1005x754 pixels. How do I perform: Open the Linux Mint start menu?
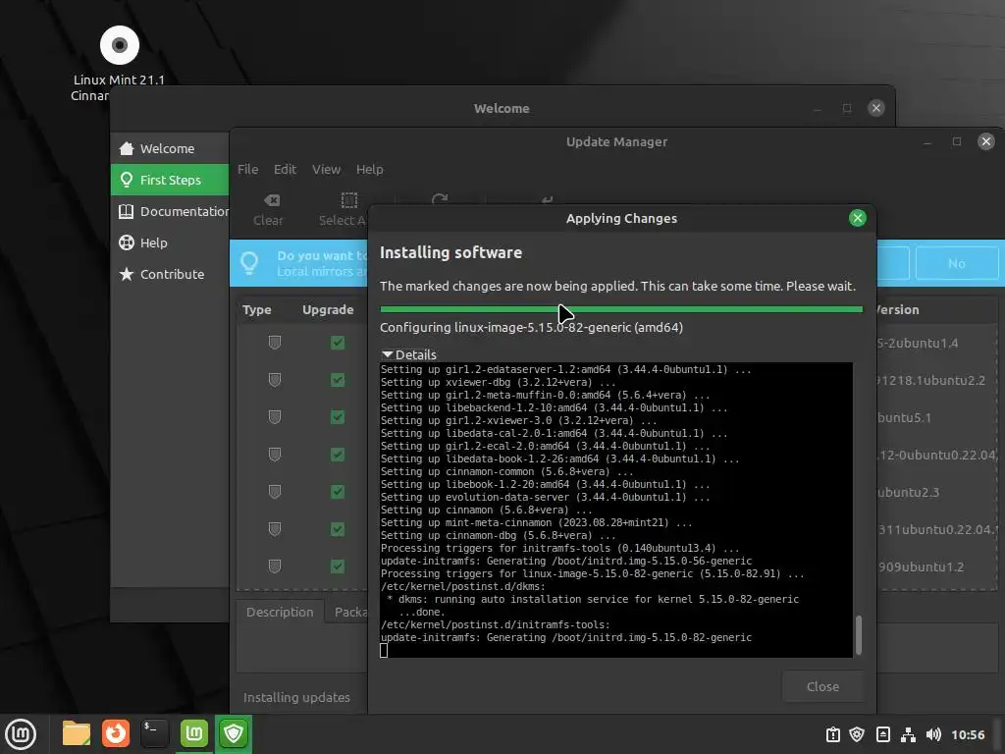(21, 733)
